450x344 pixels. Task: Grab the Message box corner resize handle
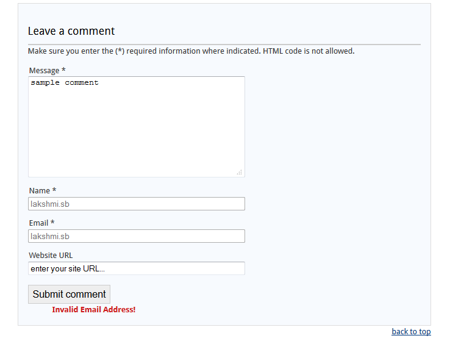[240, 172]
